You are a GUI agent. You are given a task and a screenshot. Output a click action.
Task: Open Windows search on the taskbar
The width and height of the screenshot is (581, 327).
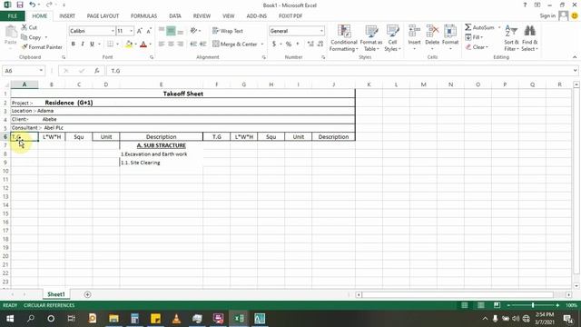click(x=31, y=319)
